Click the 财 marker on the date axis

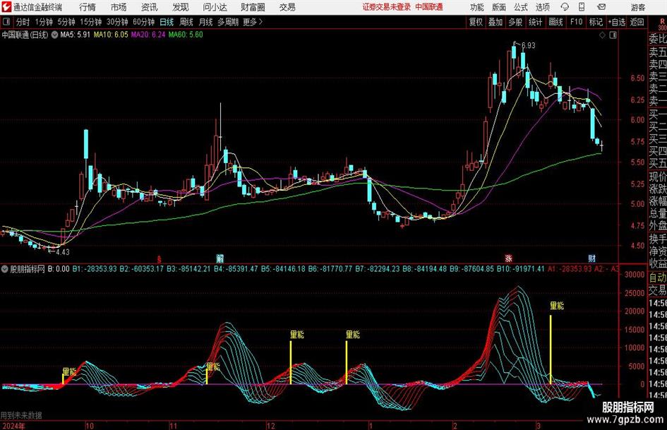pos(591,258)
